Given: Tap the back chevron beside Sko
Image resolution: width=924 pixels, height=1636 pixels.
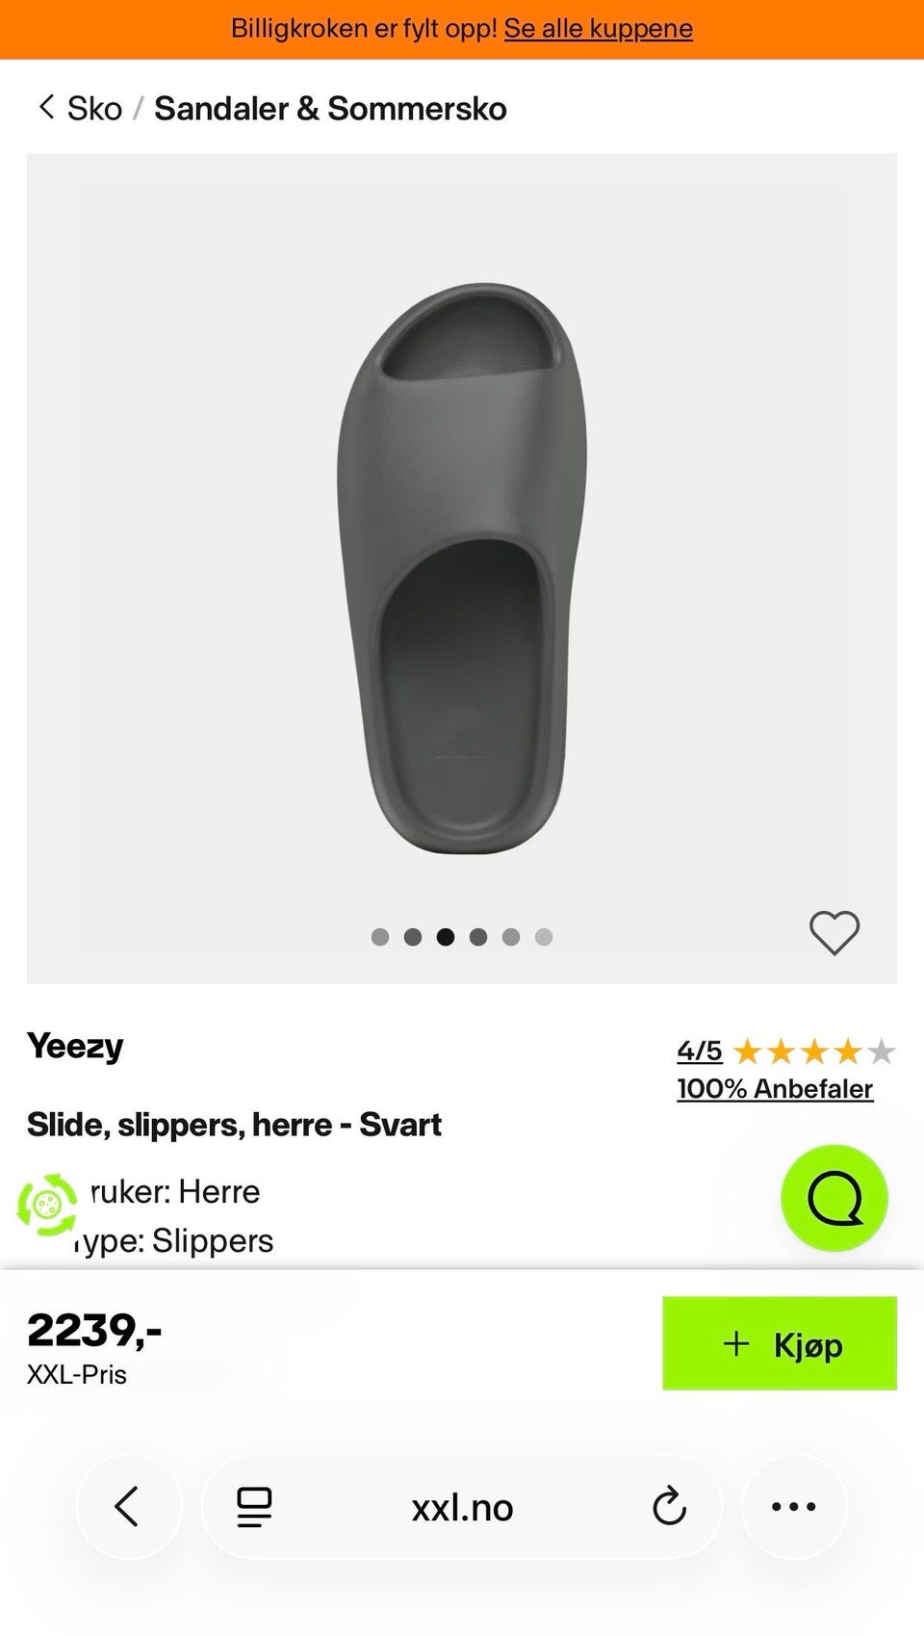Looking at the screenshot, I should [x=45, y=107].
